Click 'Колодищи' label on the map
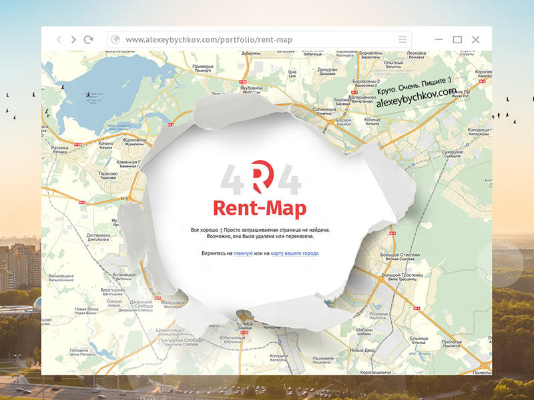 479,130
